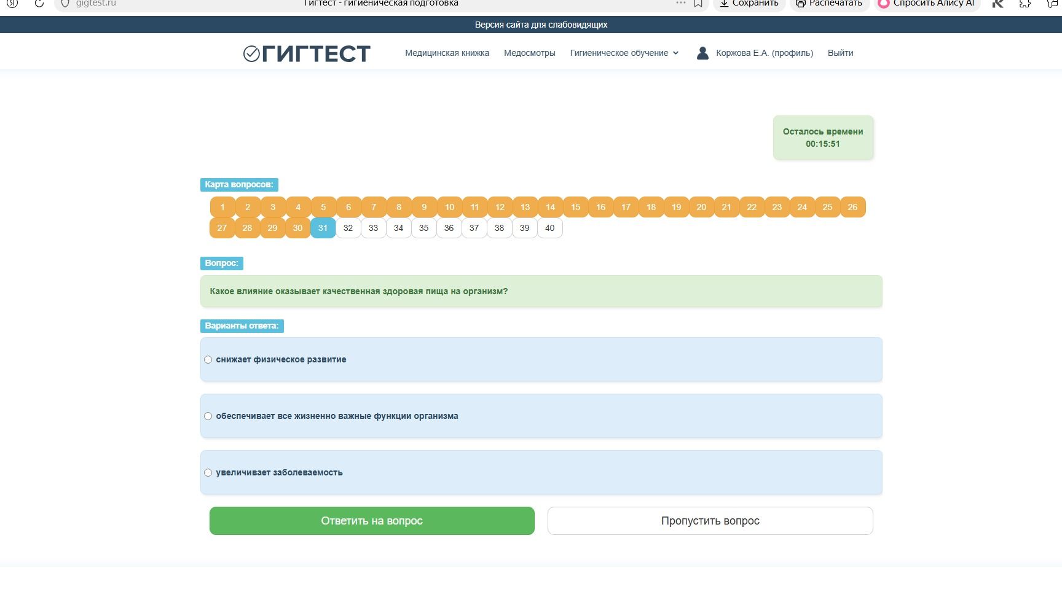Click the site protection shield icon

65,3
